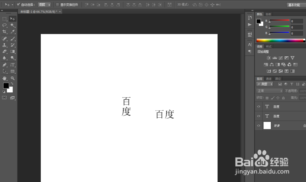The height and width of the screenshot is (182, 306).
Task: Switch to the 样式 styles tab
Action: tap(269, 46)
